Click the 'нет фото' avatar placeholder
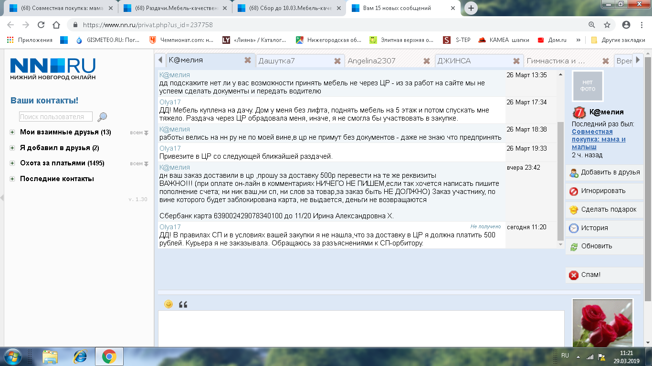Image resolution: width=652 pixels, height=366 pixels. [x=588, y=86]
